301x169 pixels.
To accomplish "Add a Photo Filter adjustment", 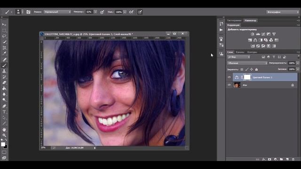I will pyautogui.click(x=266, y=40).
